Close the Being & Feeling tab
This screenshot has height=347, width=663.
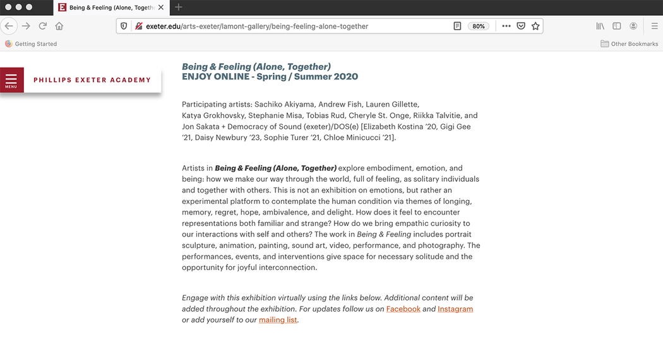tap(162, 8)
